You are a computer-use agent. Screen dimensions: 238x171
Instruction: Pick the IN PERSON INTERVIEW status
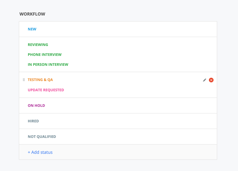[x=48, y=64]
